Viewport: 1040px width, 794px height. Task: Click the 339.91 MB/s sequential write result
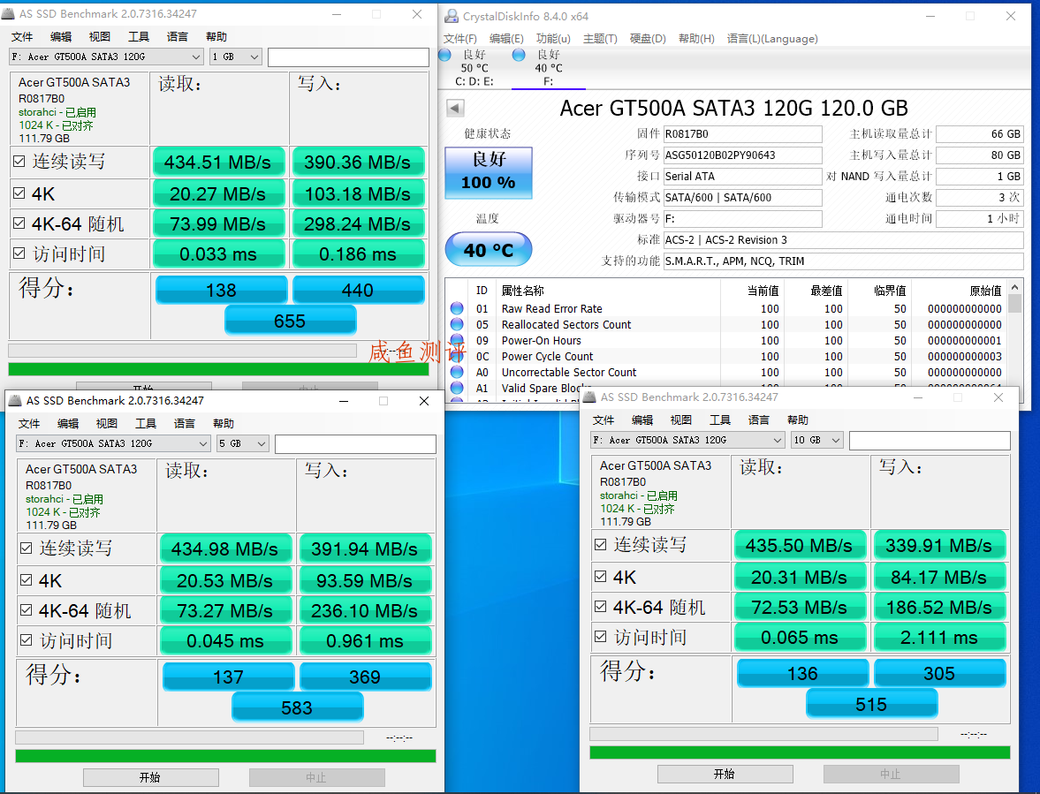point(938,545)
